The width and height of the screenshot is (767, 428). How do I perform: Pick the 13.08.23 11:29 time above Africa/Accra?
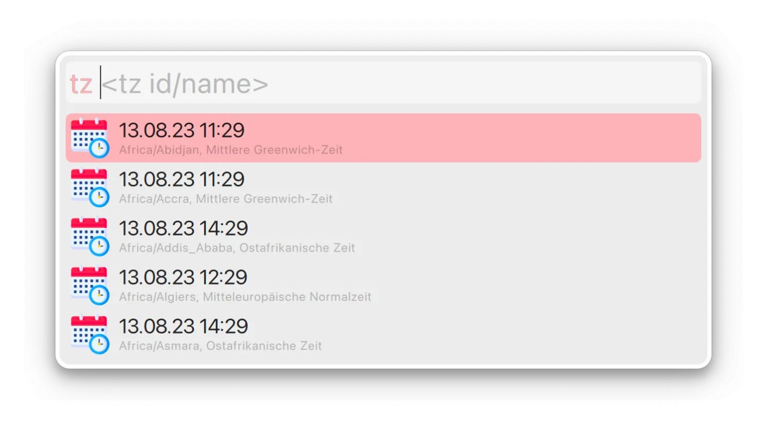[x=181, y=179]
